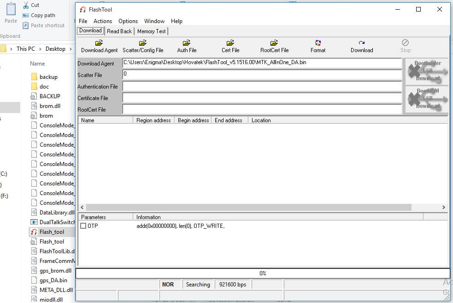Open the File menu

[83, 21]
